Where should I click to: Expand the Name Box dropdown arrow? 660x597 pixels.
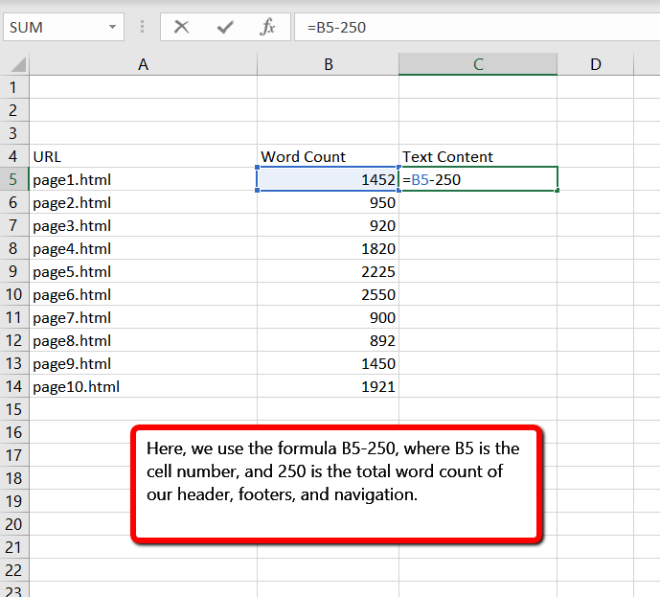pyautogui.click(x=114, y=27)
